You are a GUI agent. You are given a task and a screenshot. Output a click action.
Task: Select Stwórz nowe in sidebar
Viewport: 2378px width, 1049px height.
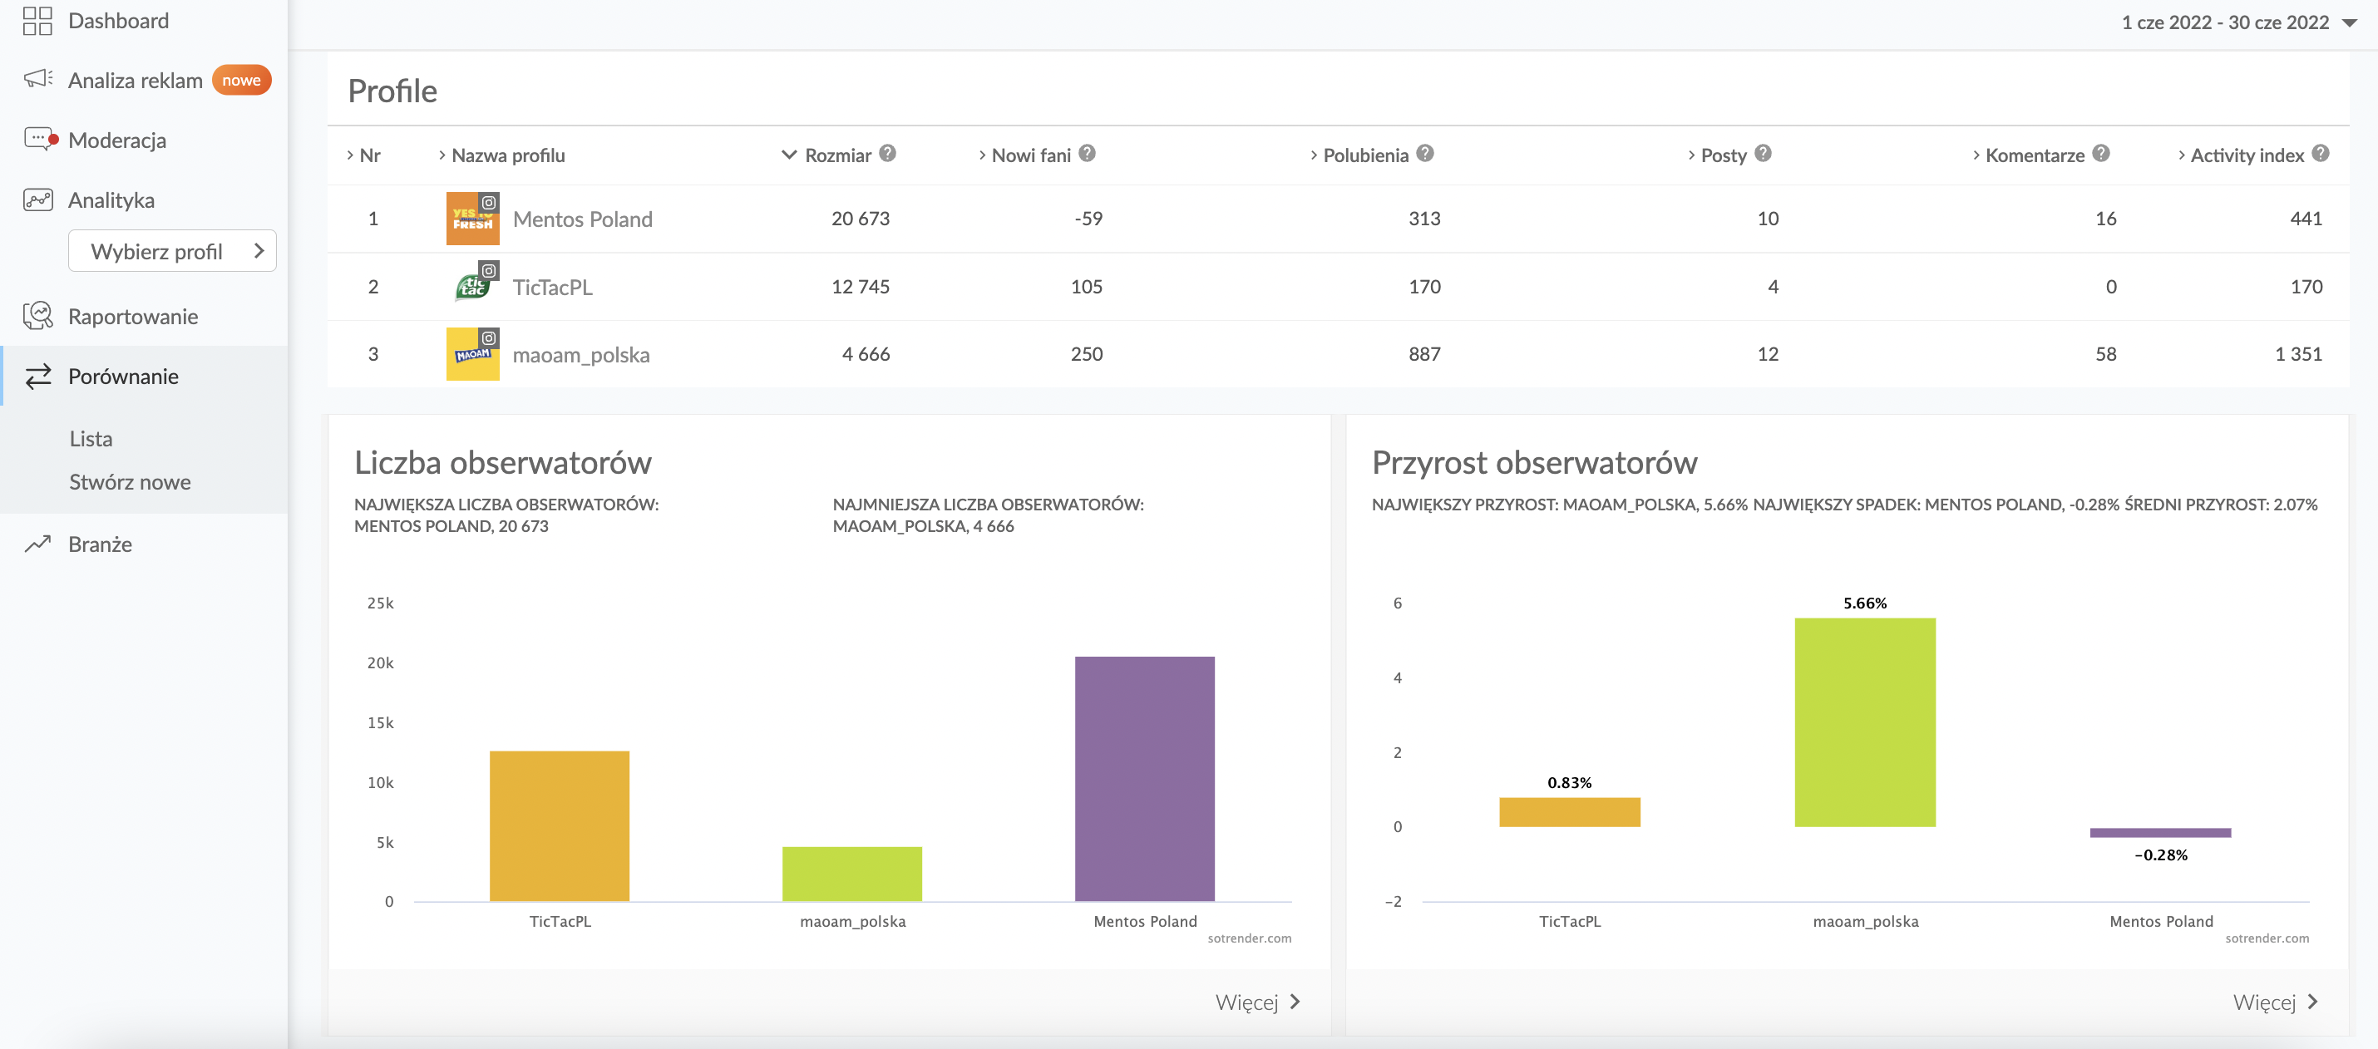pos(131,481)
